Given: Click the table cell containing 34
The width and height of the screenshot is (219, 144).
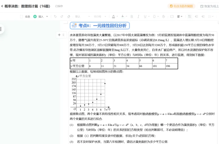Looking at the screenshot, I should point(132,66).
